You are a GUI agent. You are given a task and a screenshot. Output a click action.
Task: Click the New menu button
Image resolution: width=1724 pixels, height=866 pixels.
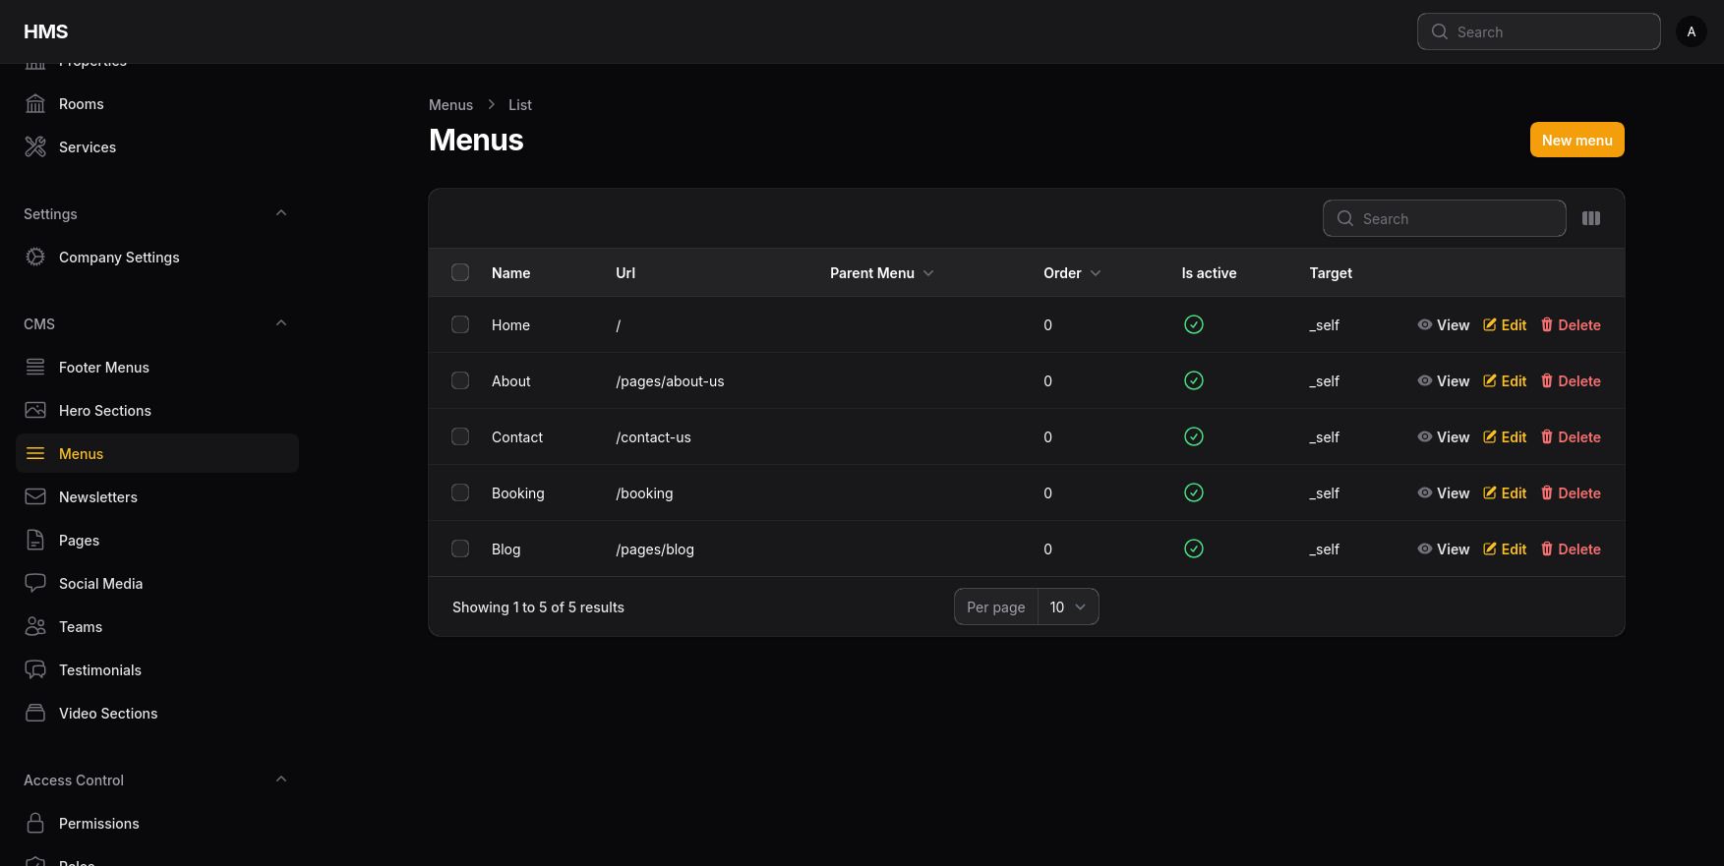click(x=1576, y=140)
